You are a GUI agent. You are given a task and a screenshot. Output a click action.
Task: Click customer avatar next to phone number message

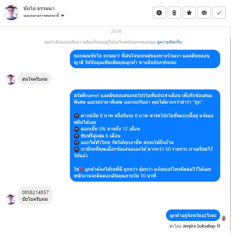pos(10,199)
